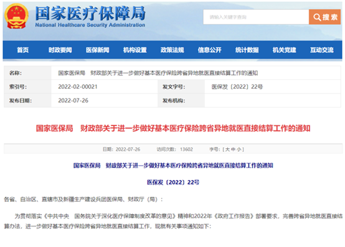Click the index number 2022-02-00021
The width and height of the screenshot is (345, 247).
click(78, 87)
